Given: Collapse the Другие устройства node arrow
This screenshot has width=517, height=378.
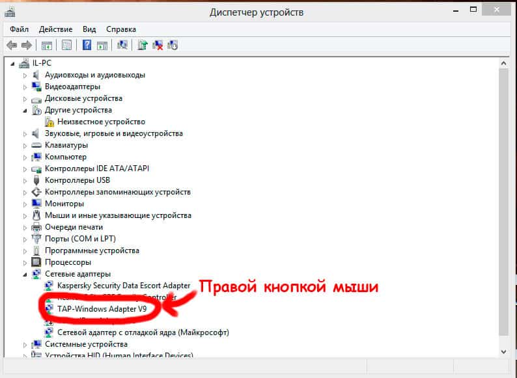Looking at the screenshot, I should pos(25,111).
